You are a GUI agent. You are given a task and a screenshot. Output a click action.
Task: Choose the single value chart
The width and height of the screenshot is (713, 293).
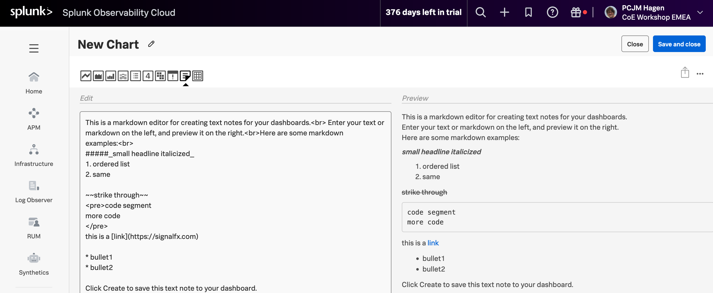click(x=148, y=76)
